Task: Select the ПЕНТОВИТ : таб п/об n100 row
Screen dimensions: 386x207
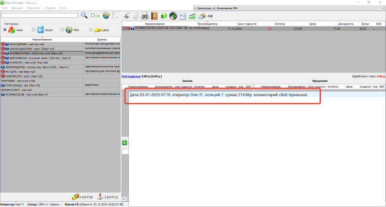Action: [60, 81]
